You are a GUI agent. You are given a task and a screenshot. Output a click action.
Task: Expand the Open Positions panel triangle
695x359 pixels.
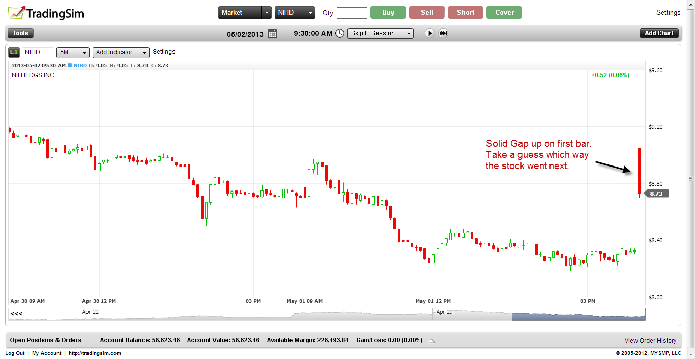tap(431, 341)
